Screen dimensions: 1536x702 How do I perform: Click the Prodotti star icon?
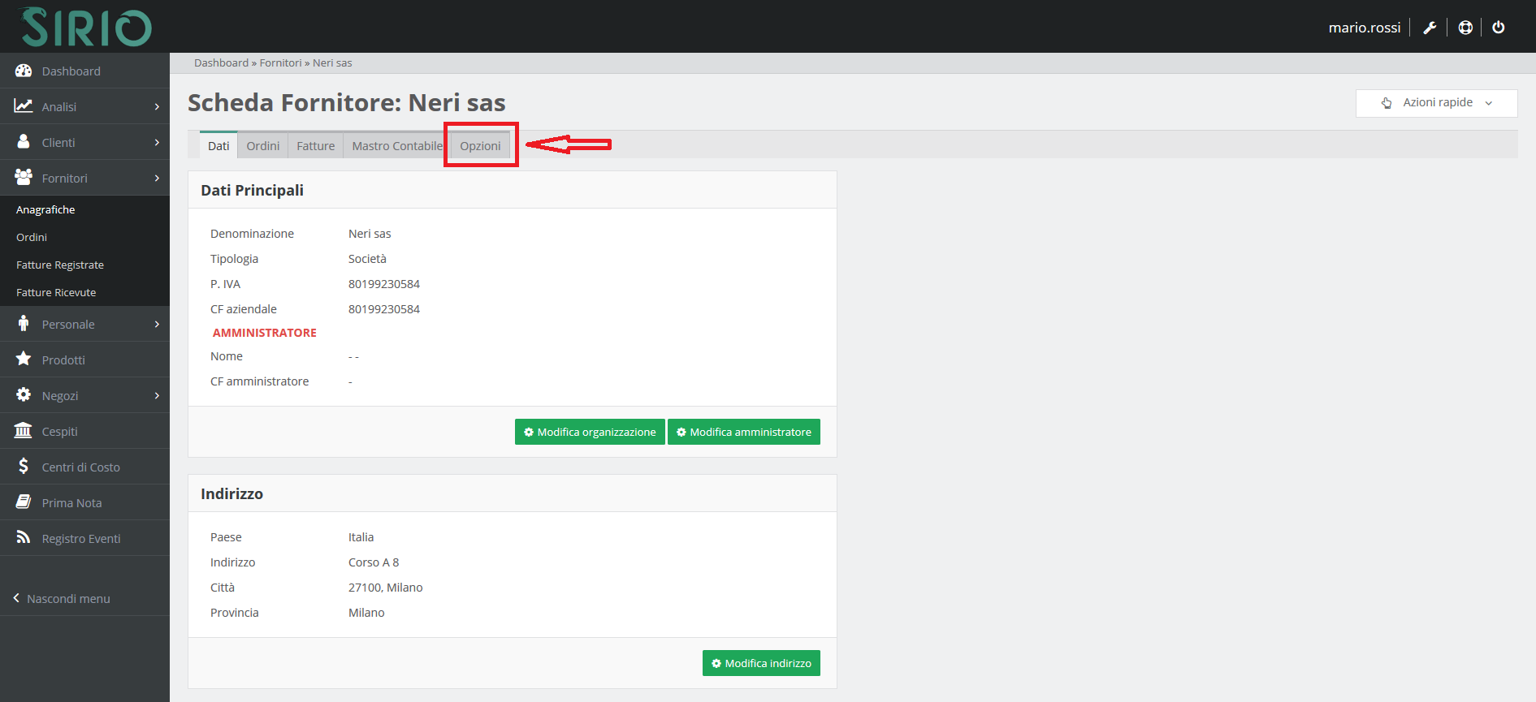pyautogui.click(x=24, y=360)
